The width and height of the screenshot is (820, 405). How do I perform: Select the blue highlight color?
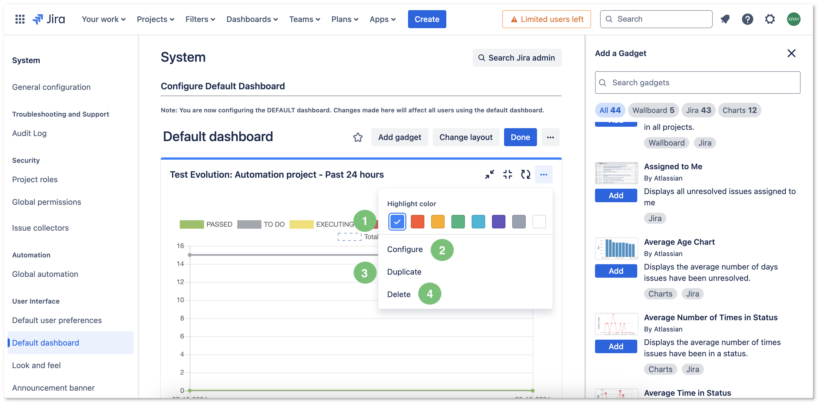pyautogui.click(x=397, y=222)
